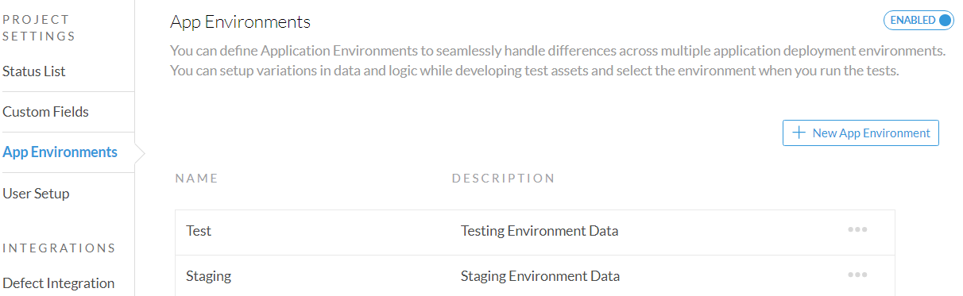Click the Testing Environment Data description
Viewport: 963px width, 296px height.
[540, 231]
